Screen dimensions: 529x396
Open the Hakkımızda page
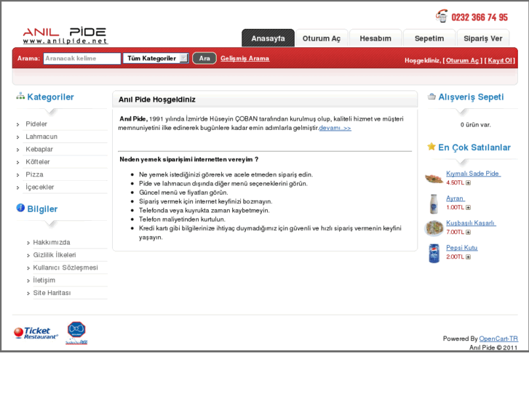[52, 242]
